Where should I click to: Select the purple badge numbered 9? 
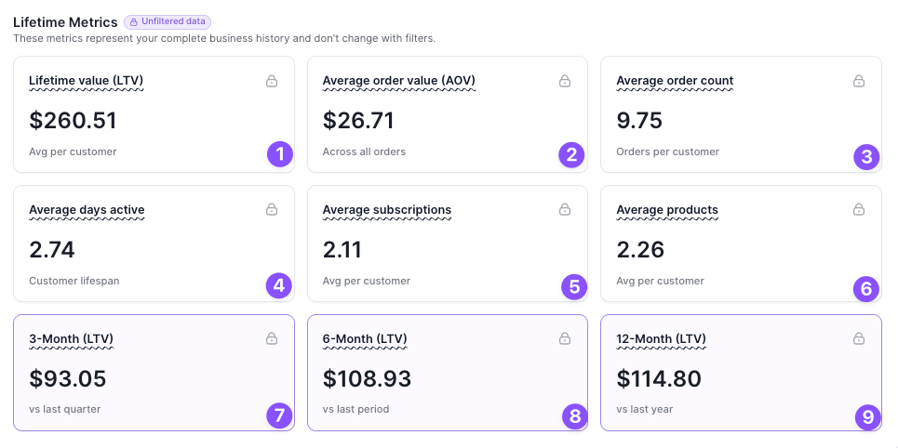point(868,417)
